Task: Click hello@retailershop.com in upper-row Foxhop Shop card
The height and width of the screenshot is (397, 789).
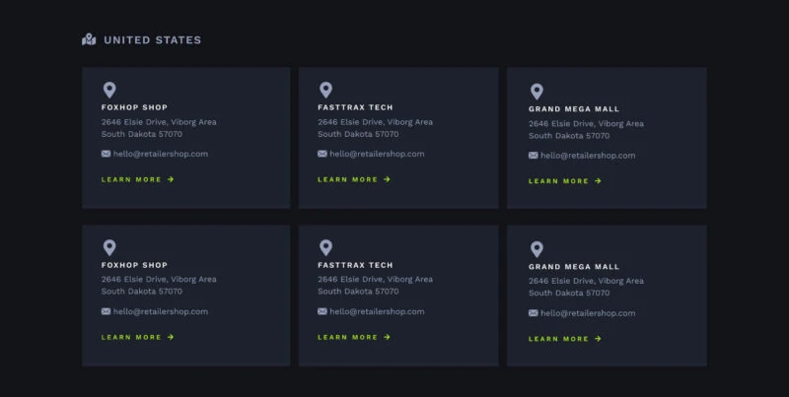Action: click(161, 154)
